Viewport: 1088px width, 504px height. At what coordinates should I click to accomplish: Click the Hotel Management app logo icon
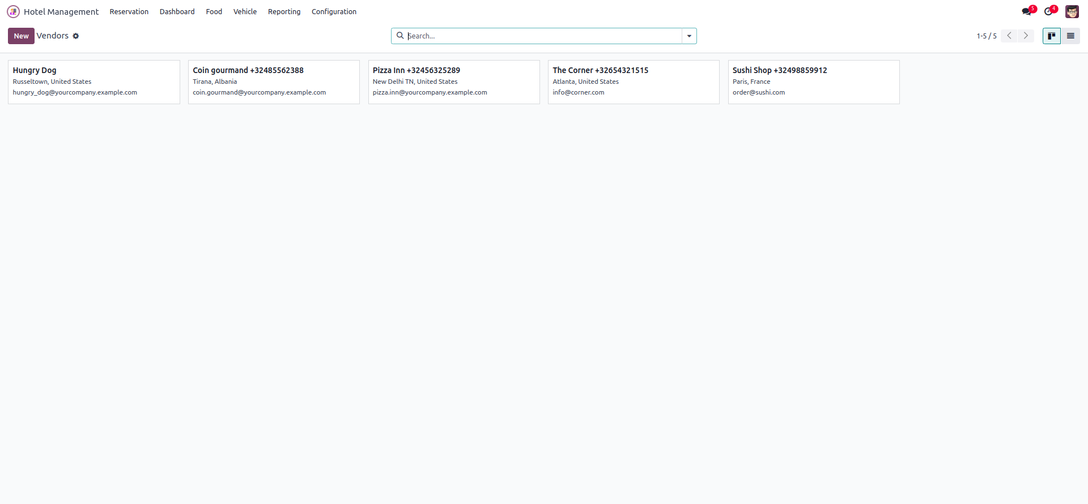[x=13, y=11]
